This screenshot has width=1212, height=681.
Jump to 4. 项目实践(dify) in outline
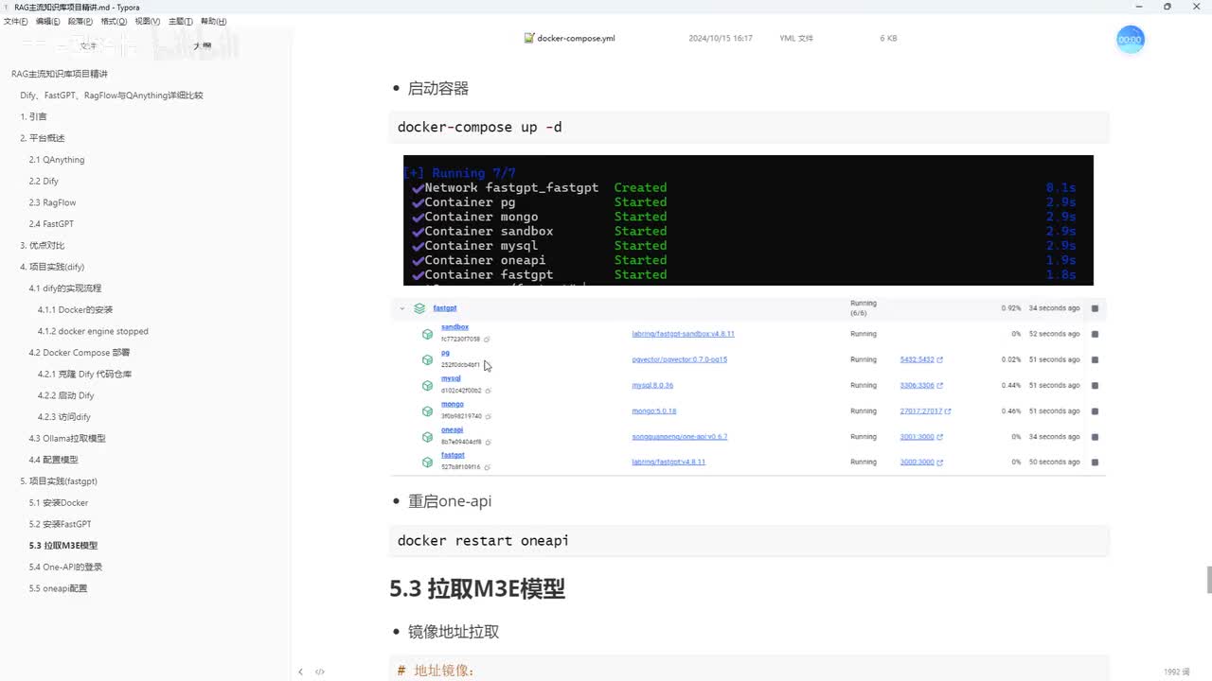52,267
